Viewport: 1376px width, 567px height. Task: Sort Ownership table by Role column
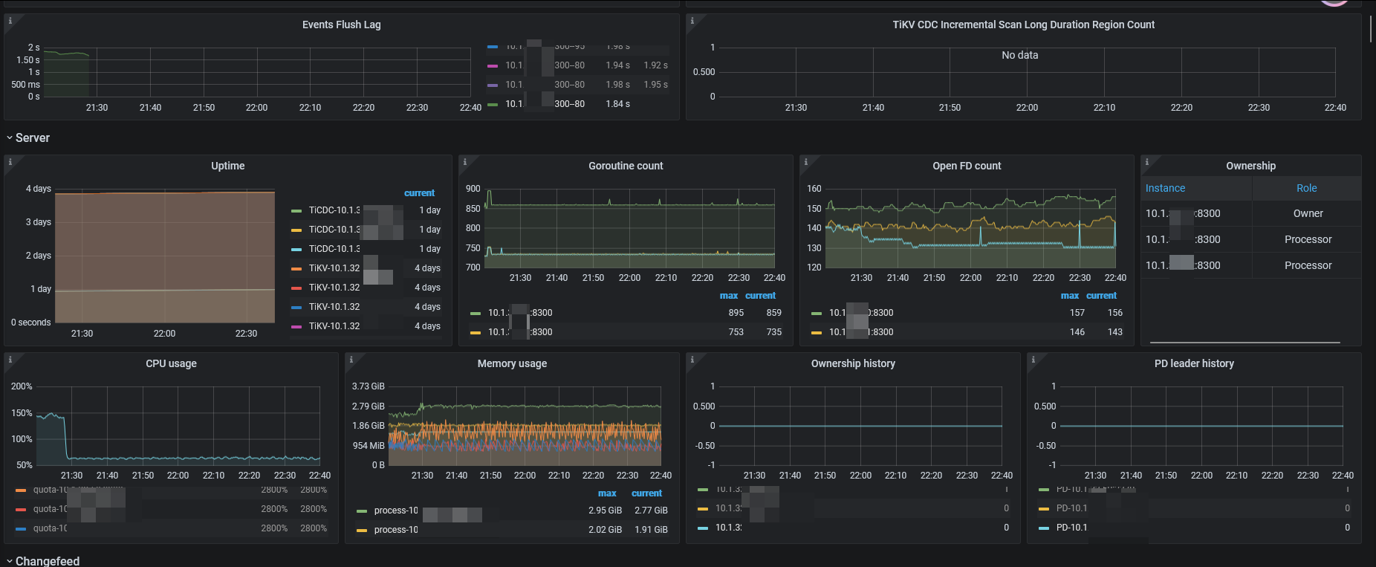click(x=1306, y=189)
